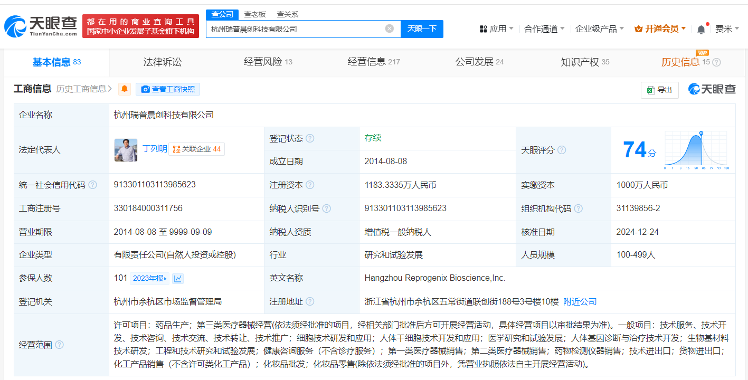The image size is (748, 380).
Task: Click the company name search field
Action: click(296, 28)
